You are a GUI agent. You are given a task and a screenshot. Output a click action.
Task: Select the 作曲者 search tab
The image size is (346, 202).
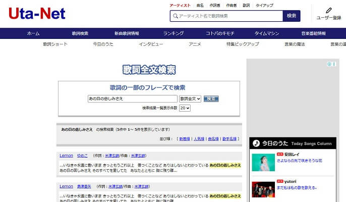click(x=231, y=6)
